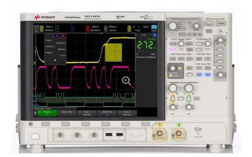Push the Default Setup key

[209, 31]
